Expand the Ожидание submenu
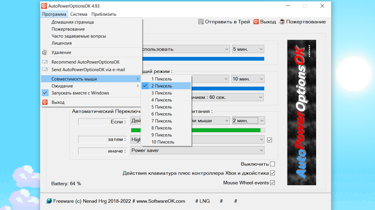The image size is (375, 210). pos(91,86)
